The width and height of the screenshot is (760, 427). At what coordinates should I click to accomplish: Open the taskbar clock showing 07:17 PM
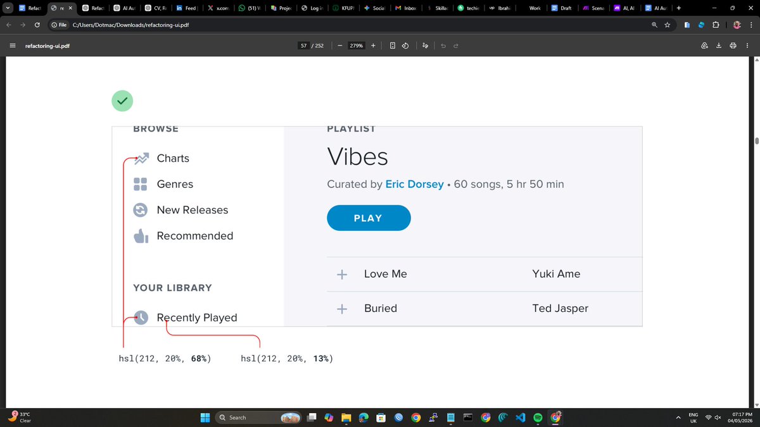741,418
